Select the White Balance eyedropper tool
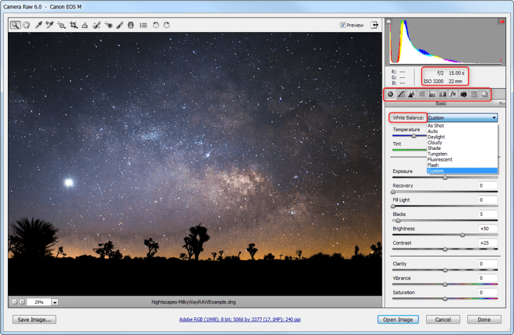Image resolution: width=514 pixels, height=335 pixels. point(39,25)
